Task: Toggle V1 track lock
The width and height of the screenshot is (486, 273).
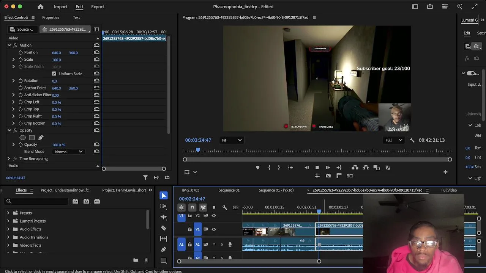Action: point(190,229)
